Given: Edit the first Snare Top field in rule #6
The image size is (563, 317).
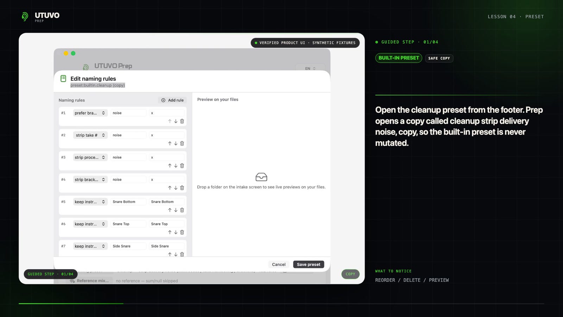Looking at the screenshot, I should (x=128, y=224).
